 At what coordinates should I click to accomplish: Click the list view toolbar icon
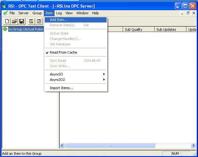pos(31,21)
